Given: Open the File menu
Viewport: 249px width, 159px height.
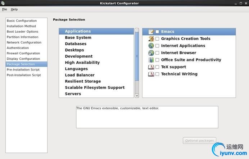Looking at the screenshot, I should tap(4, 9).
